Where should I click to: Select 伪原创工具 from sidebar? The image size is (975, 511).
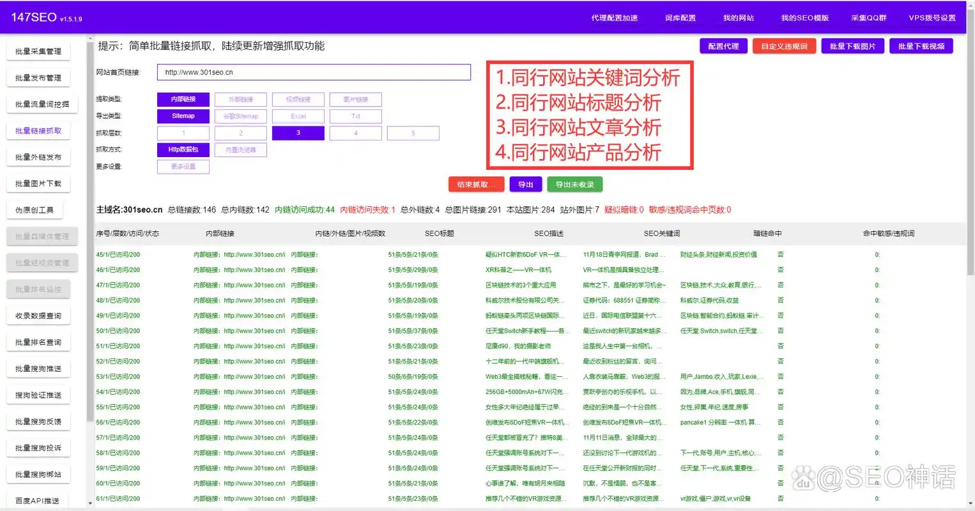coord(35,210)
